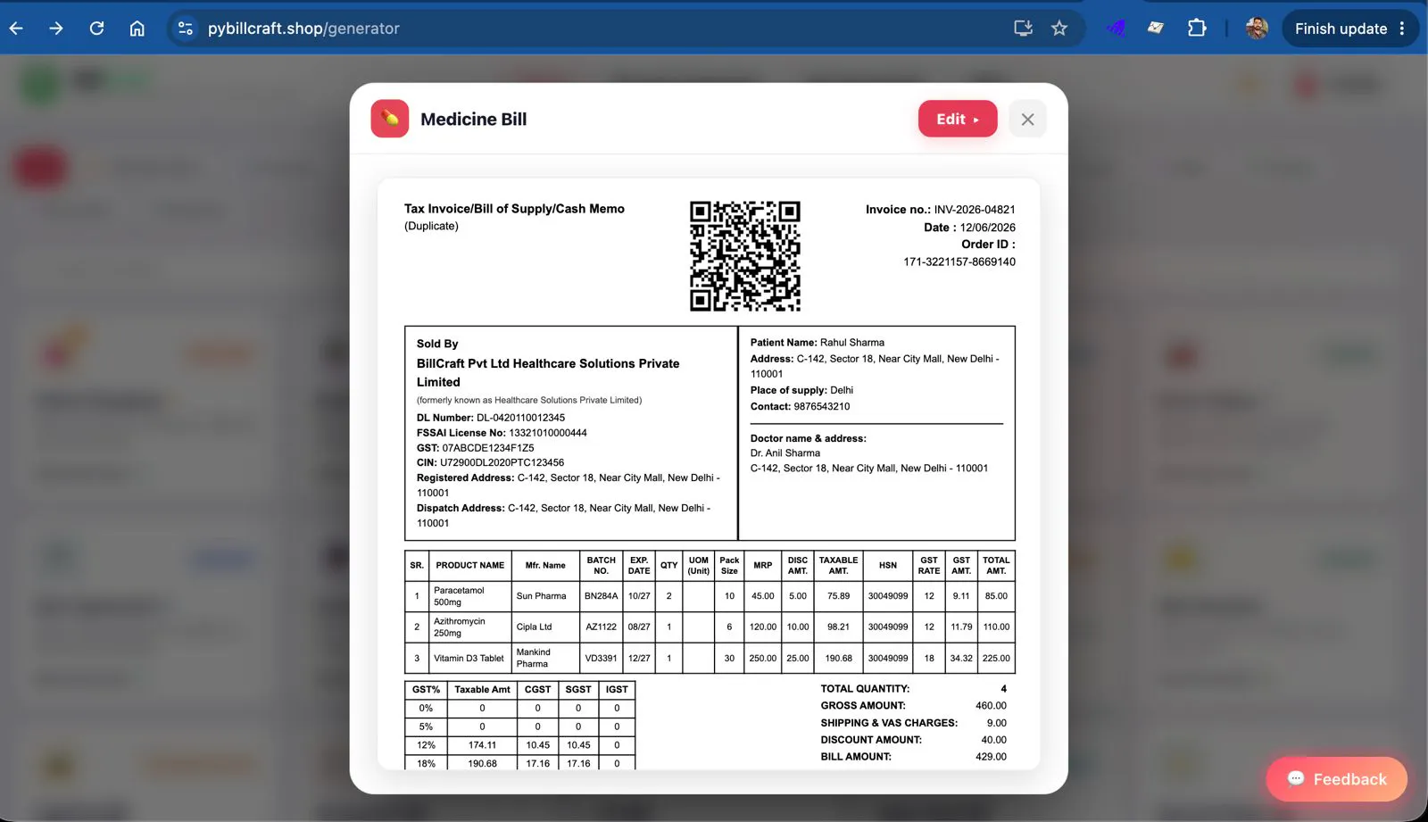Open the Chrome profile avatar
Screen dimensions: 1428x822
tap(1257, 29)
